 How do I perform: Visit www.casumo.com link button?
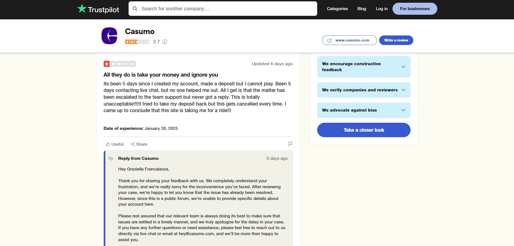[x=349, y=40]
